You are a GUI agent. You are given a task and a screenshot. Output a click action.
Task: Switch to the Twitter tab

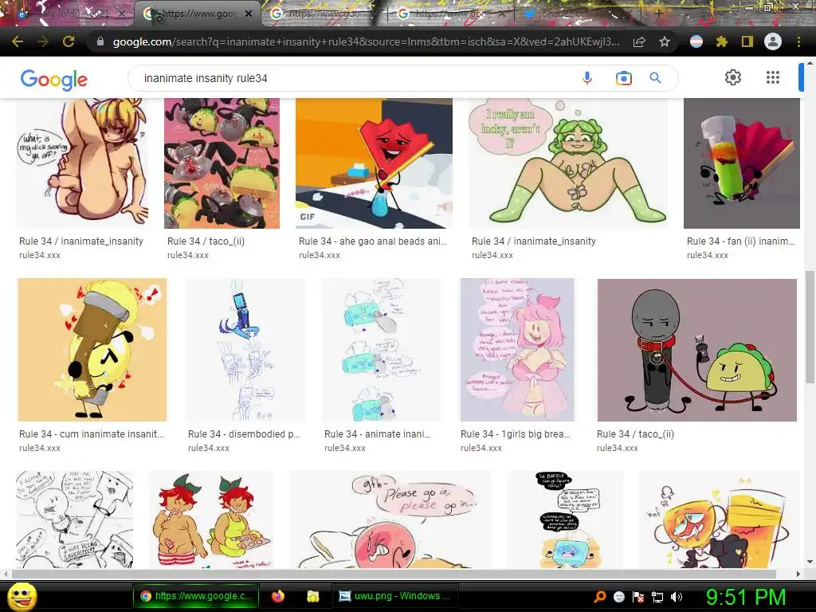coord(575,14)
